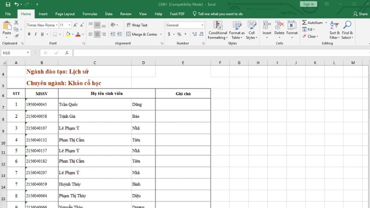Open Conditional Formatting in Styles group
The height and width of the screenshot is (208, 370).
217,29
